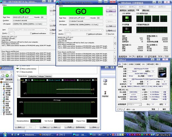The image size is (172, 137).
Task: Expand 存放 tree node in EVEREST
Action: click(x=1, y=97)
